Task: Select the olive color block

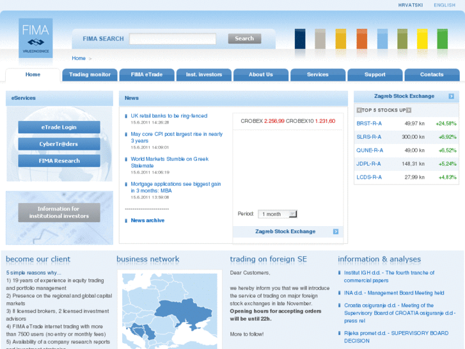Action: pos(402,38)
